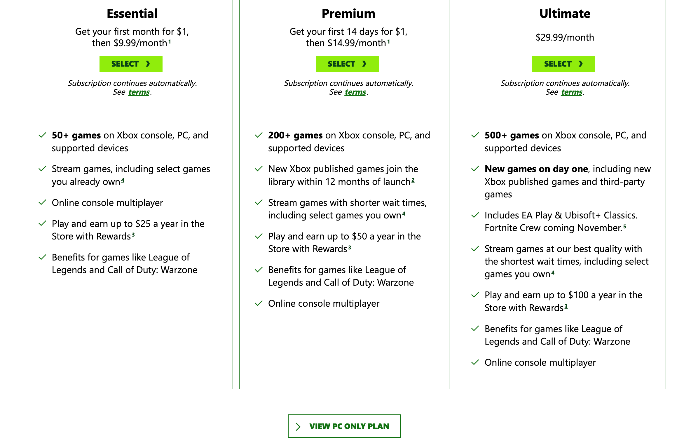Click checkmark beside New games on day one
The width and height of the screenshot is (691, 448).
pyautogui.click(x=475, y=169)
